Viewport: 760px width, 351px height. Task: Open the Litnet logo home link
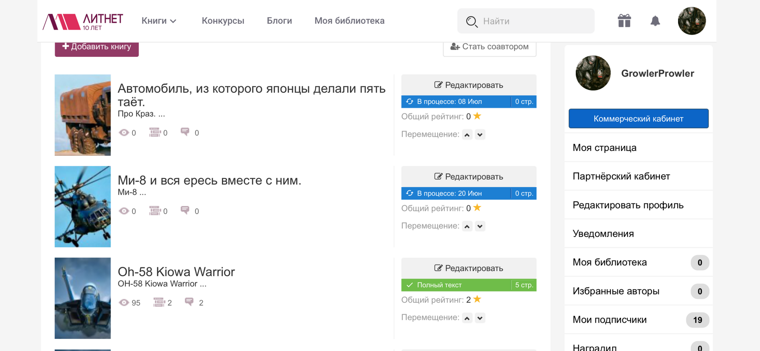point(82,22)
